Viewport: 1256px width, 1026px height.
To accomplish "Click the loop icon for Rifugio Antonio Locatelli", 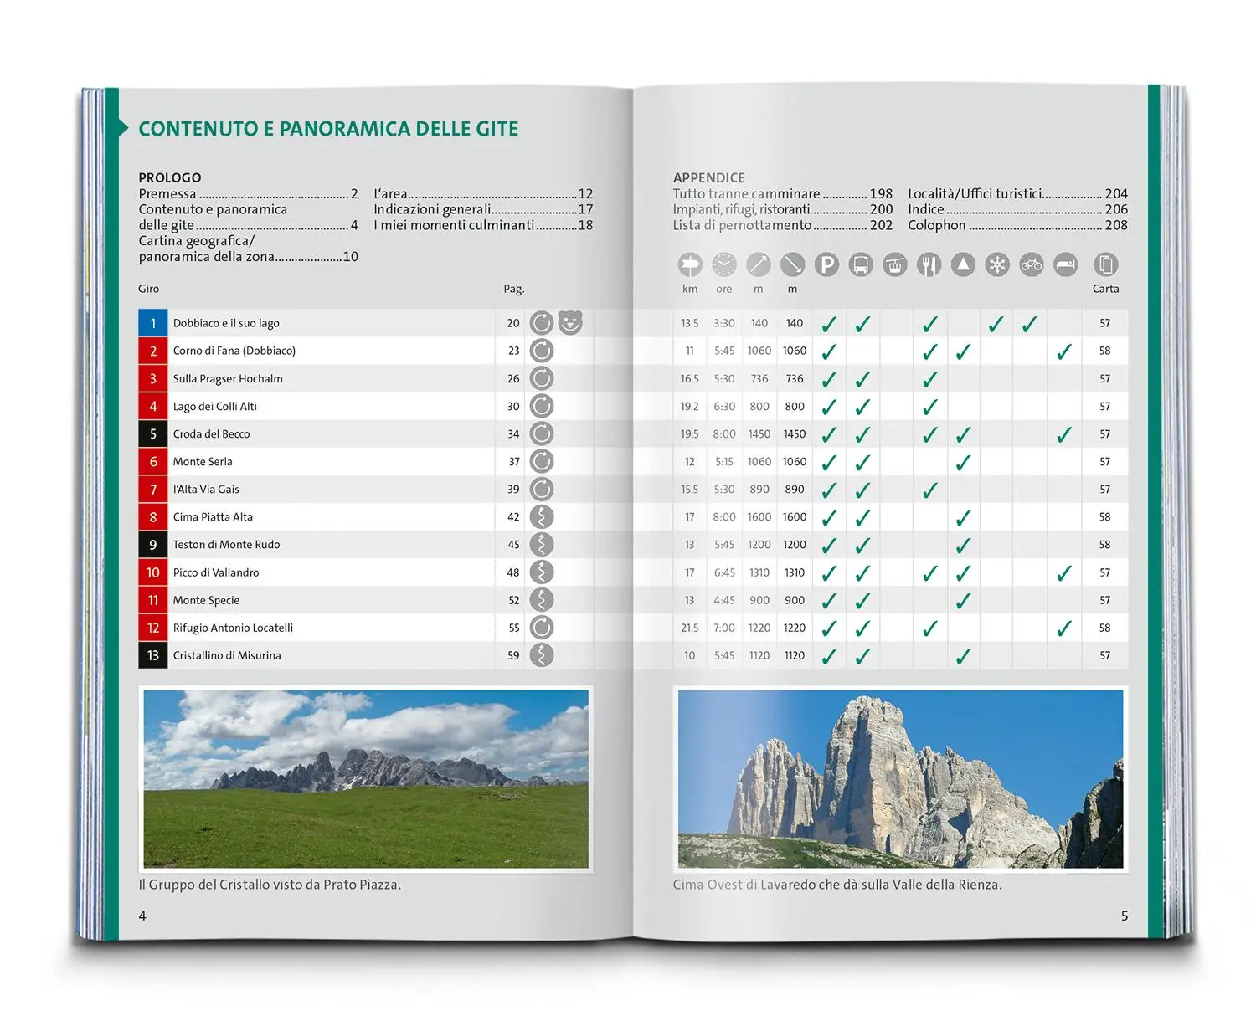I will pos(542,628).
